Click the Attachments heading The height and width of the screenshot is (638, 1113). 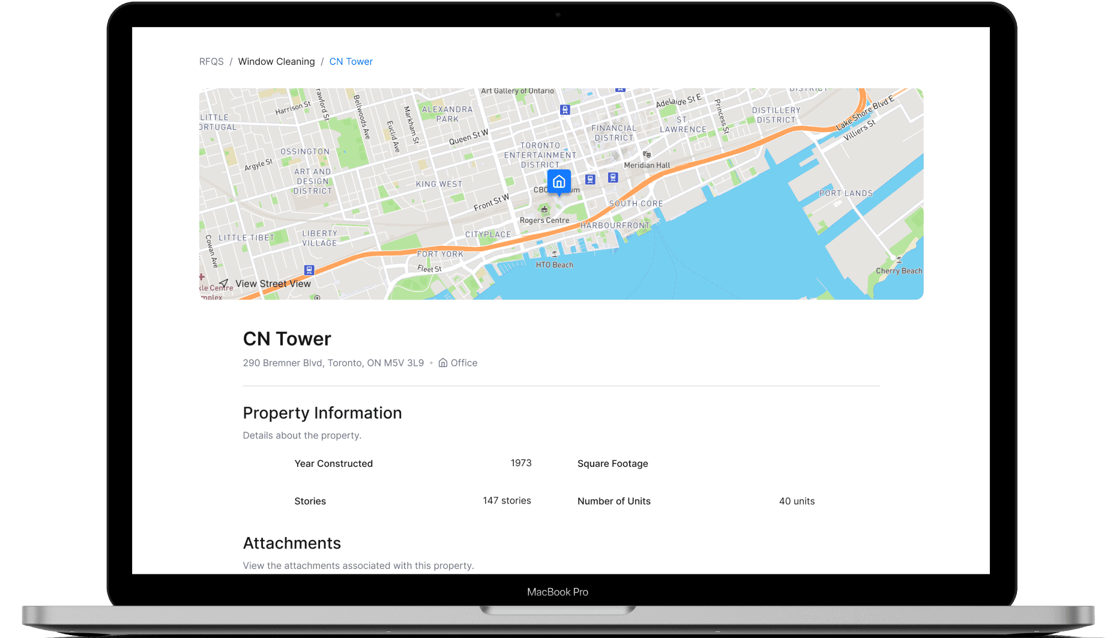(292, 543)
